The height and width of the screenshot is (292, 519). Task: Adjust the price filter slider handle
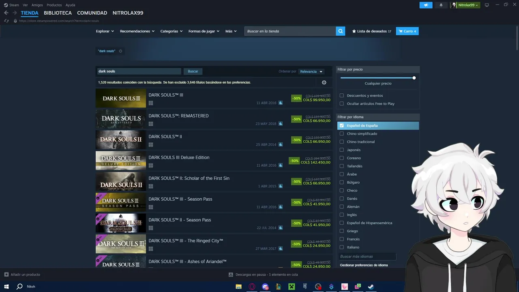(414, 78)
